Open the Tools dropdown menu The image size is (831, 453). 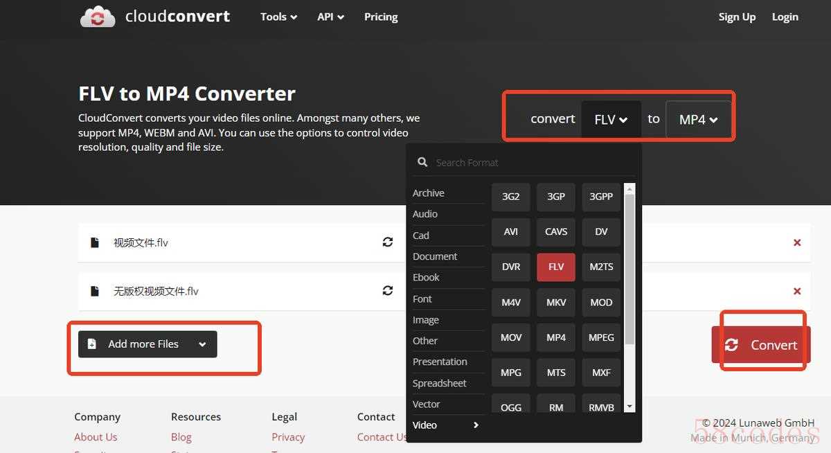pyautogui.click(x=278, y=17)
